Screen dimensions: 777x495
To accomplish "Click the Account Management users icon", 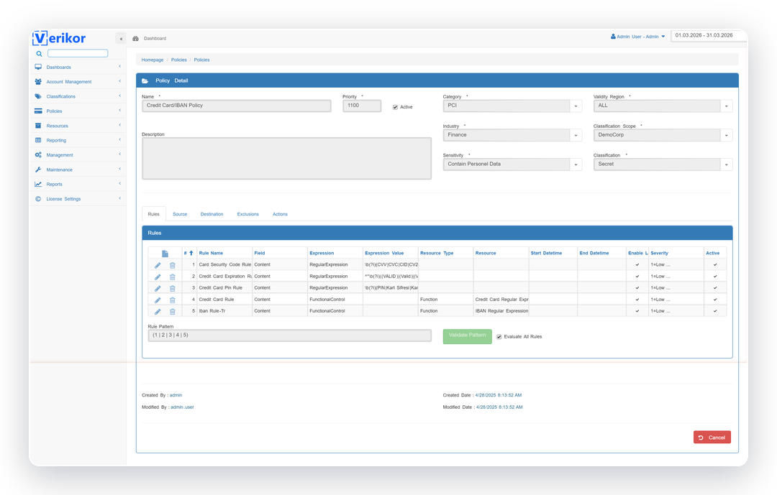I will click(x=38, y=82).
